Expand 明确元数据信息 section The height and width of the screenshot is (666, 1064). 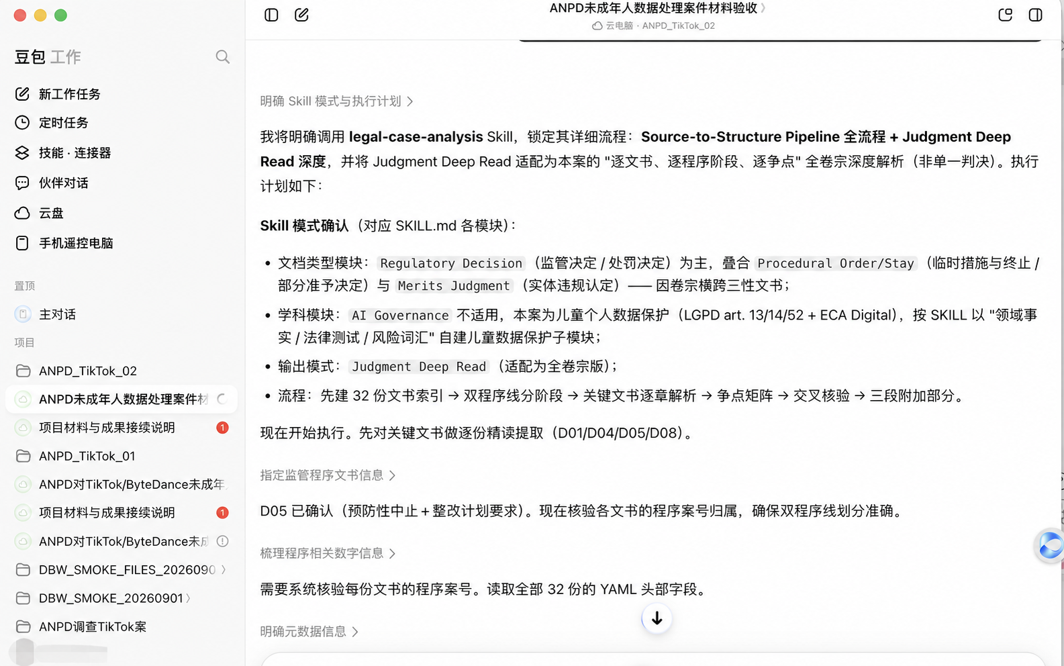[309, 632]
